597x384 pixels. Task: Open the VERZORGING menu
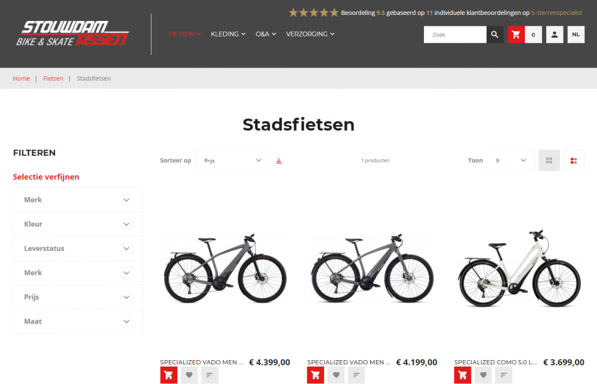(310, 34)
